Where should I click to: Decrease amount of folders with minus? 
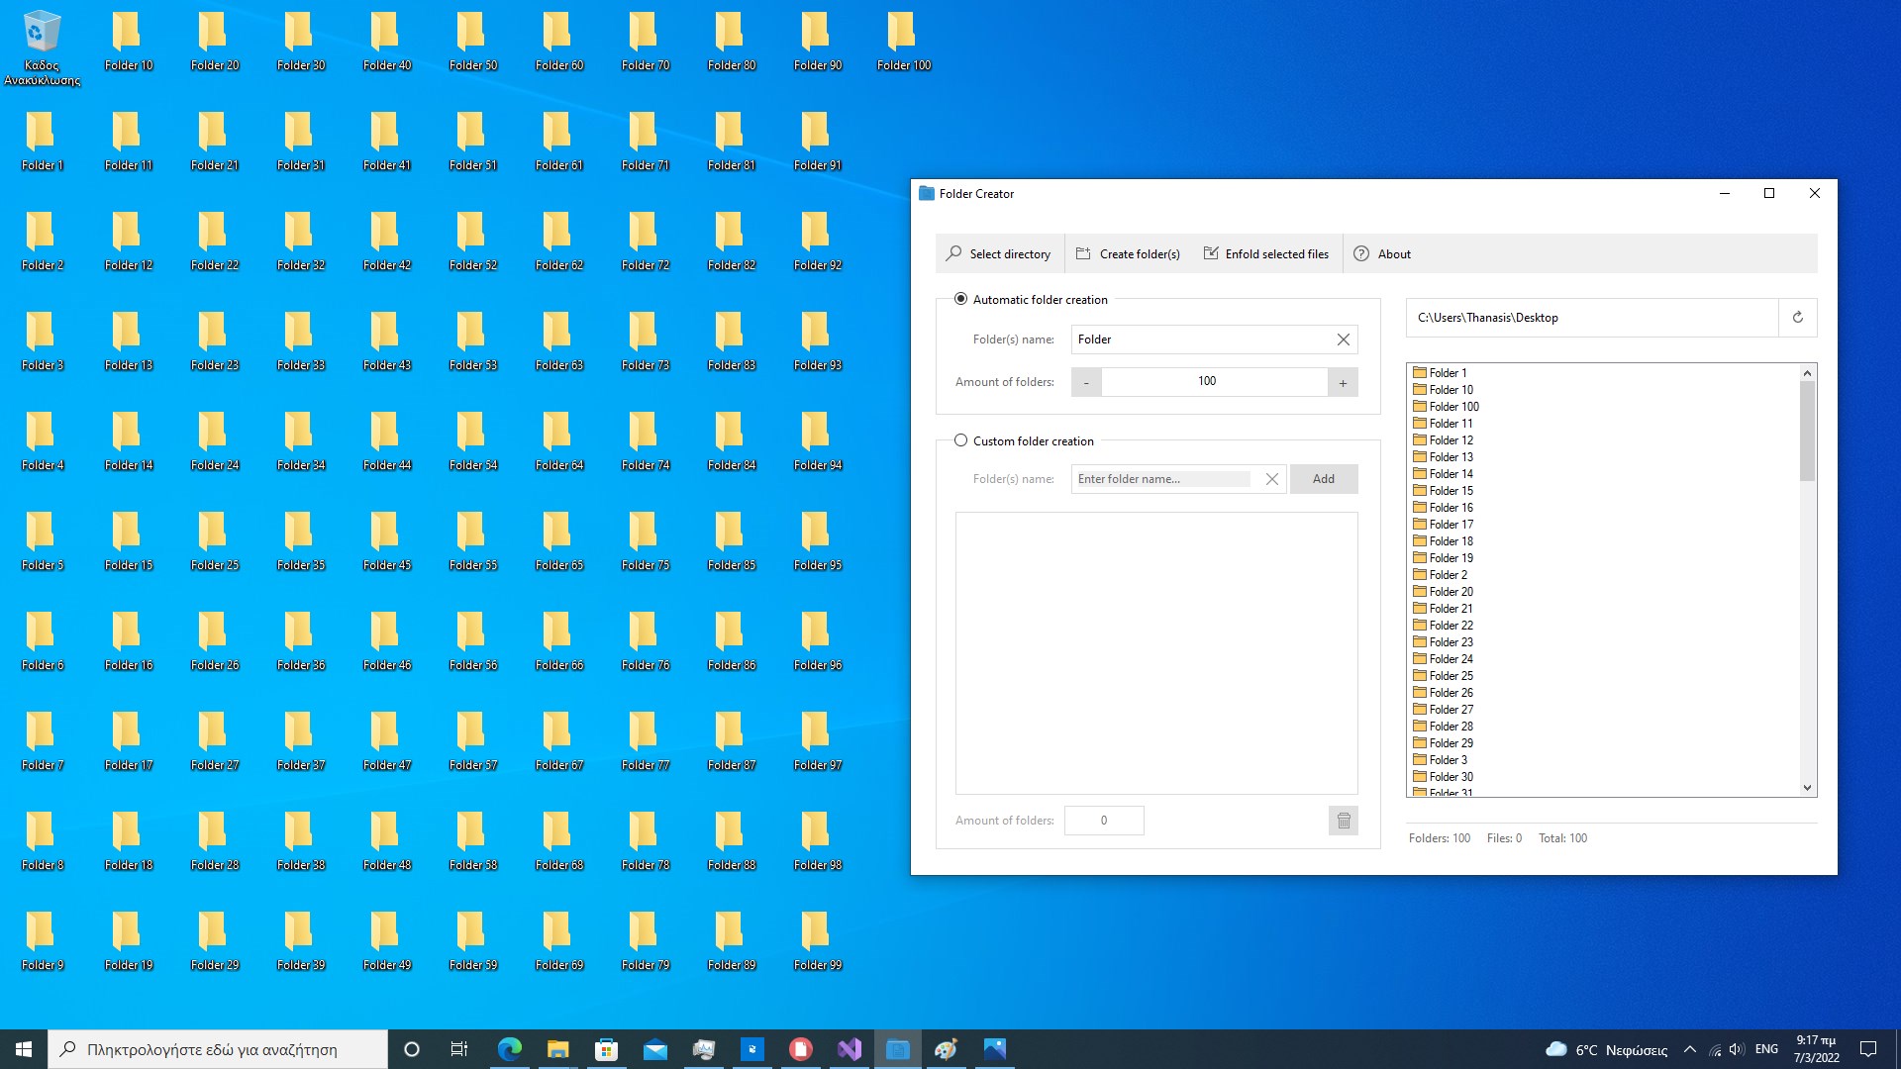click(1086, 382)
